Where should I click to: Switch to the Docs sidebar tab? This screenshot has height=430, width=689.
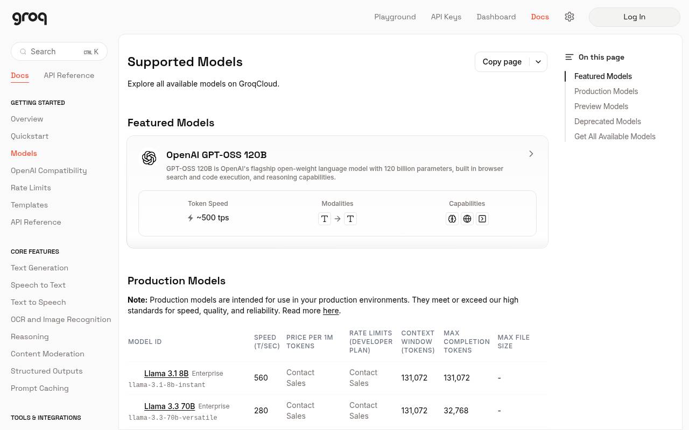pyautogui.click(x=20, y=75)
